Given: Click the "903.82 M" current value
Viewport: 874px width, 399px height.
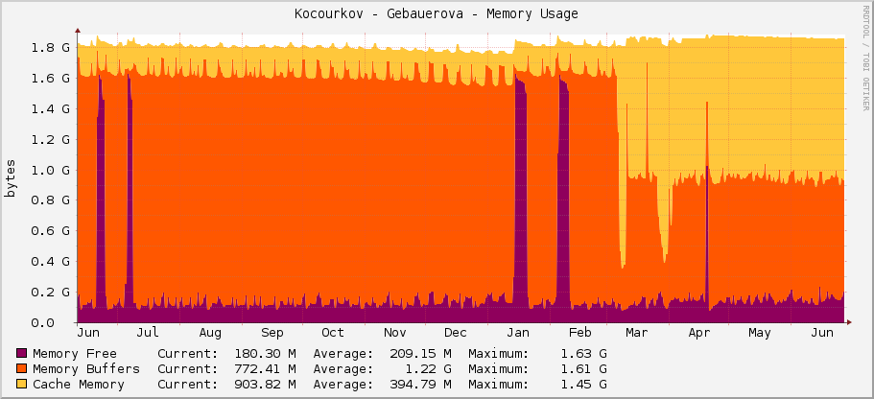Looking at the screenshot, I should 266,385.
